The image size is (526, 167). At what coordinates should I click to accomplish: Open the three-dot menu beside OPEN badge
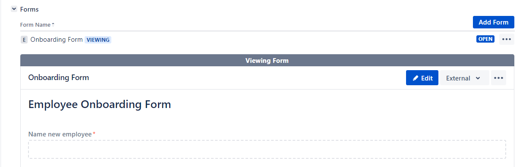click(507, 39)
